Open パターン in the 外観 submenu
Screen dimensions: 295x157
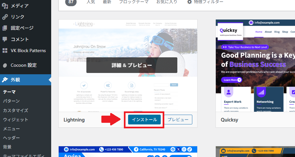point(11,101)
